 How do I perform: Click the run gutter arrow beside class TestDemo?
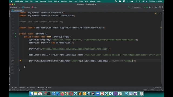coord(15,34)
